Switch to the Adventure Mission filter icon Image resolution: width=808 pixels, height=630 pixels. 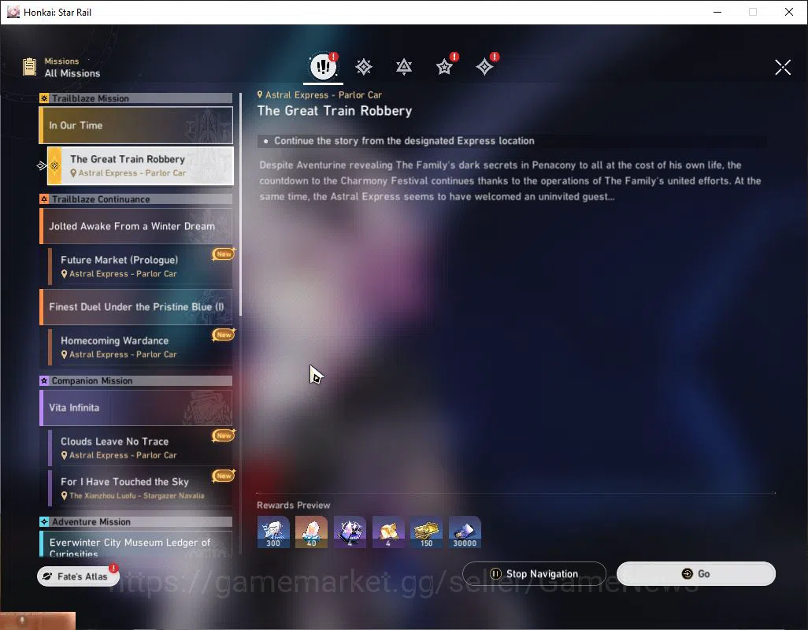pos(484,66)
